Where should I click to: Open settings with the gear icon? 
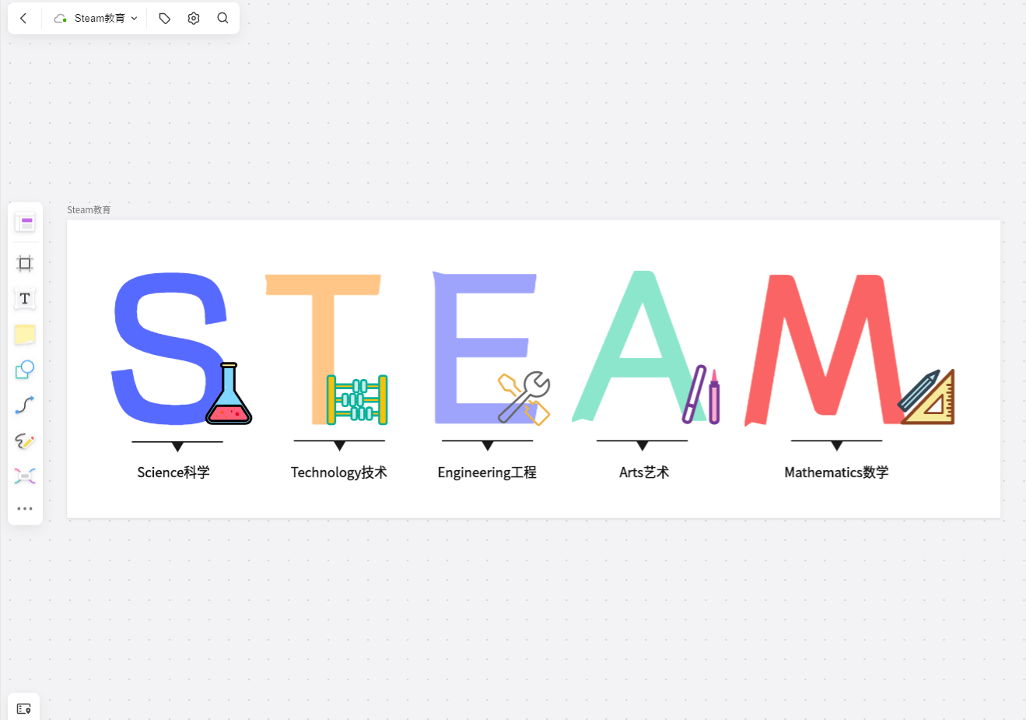(x=194, y=18)
